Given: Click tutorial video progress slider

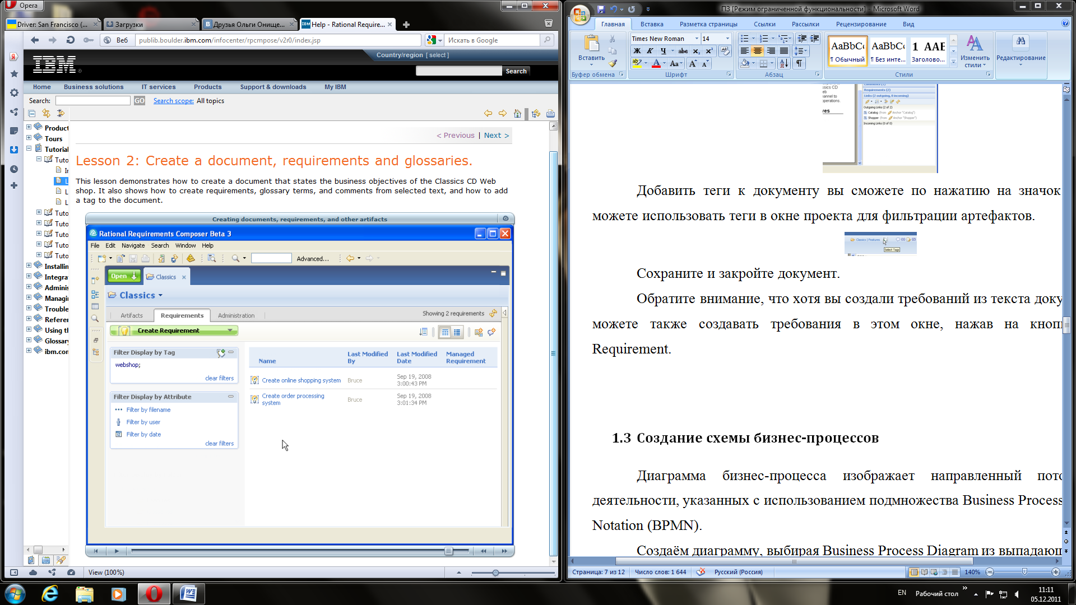Looking at the screenshot, I should coord(448,551).
